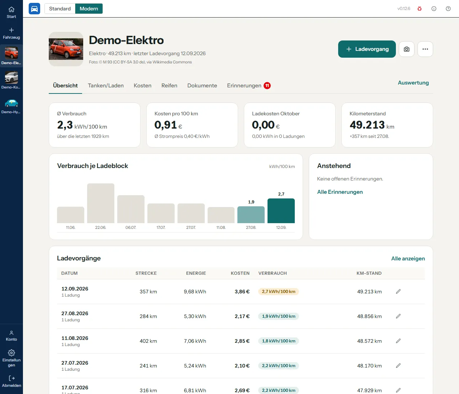Select the Übersicht tab
The width and height of the screenshot is (459, 394).
(x=65, y=86)
